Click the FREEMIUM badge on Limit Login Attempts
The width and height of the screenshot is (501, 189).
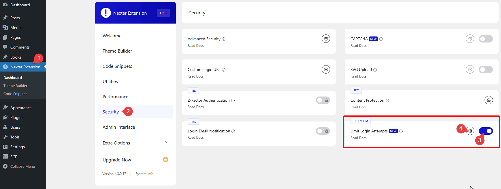click(361, 121)
